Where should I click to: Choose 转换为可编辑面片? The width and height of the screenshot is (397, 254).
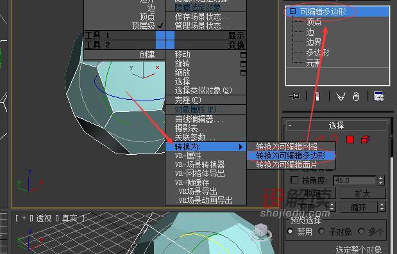coord(291,164)
